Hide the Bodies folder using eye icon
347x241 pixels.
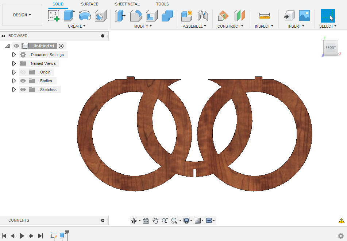pos(23,81)
